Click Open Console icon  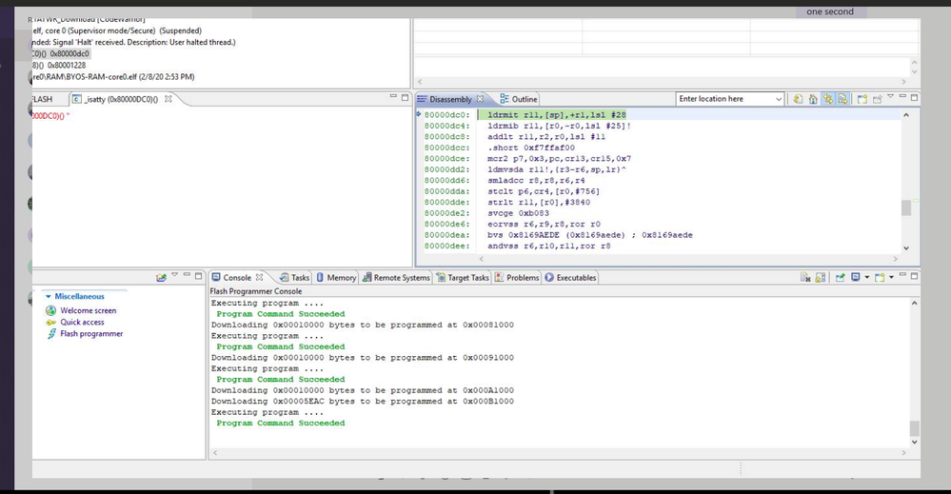880,278
